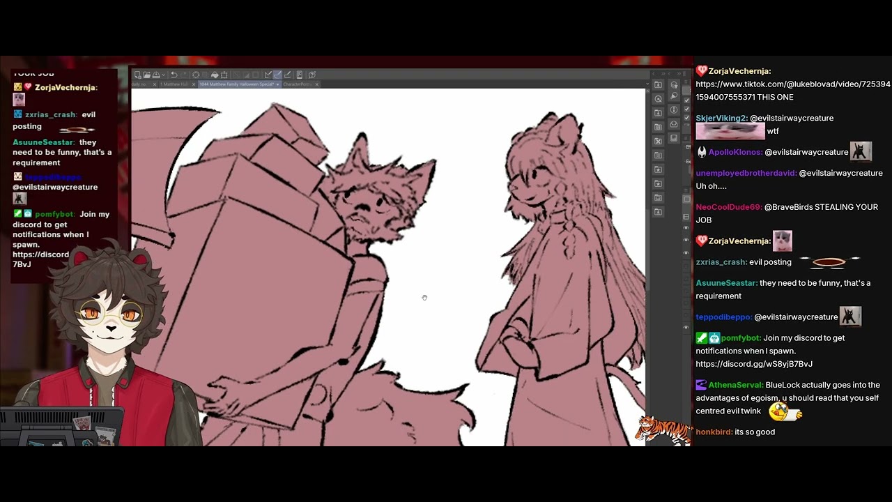Image resolution: width=892 pixels, height=502 pixels.
Task: Expand the Save options dropdown arrow
Action: pos(162,75)
